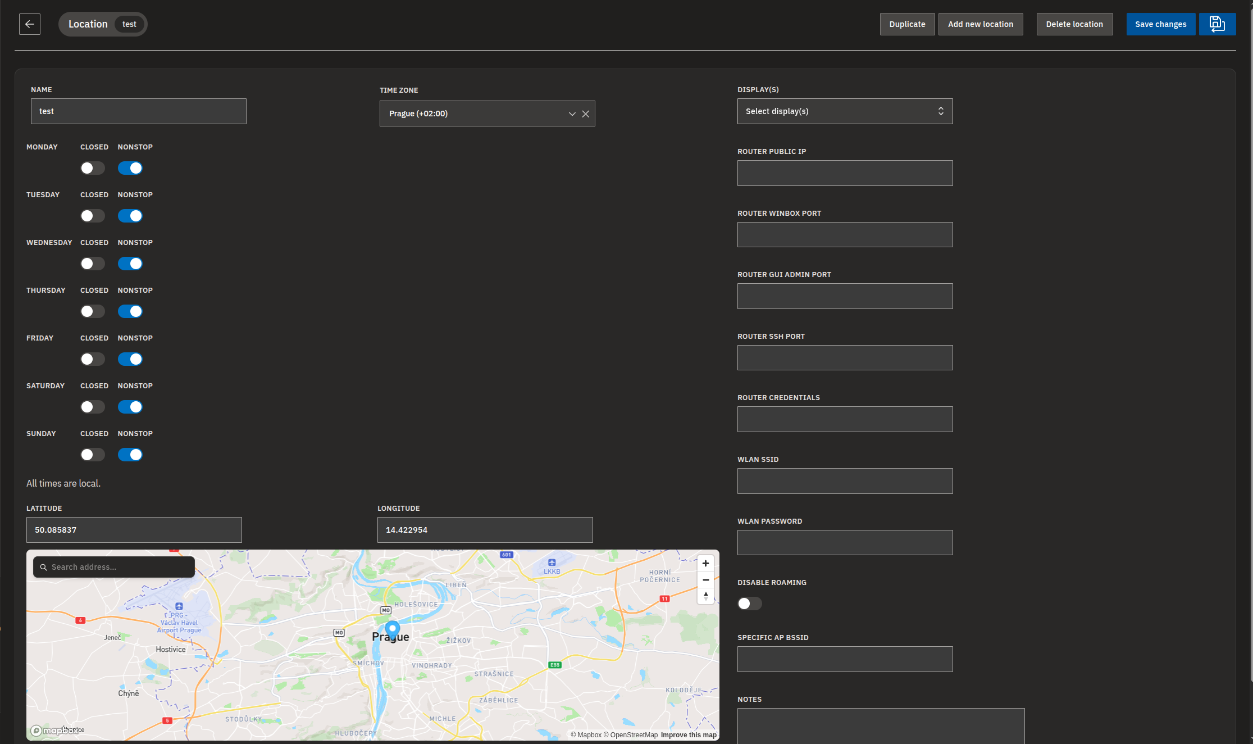Focus the Router Winbox Port field
This screenshot has width=1253, height=744.
pos(845,234)
